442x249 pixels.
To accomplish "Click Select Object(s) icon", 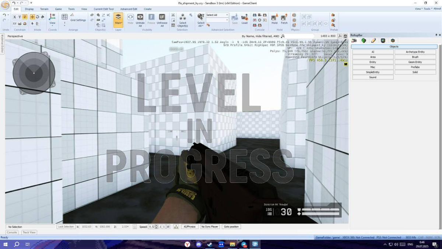I will pyautogui.click(x=183, y=17).
